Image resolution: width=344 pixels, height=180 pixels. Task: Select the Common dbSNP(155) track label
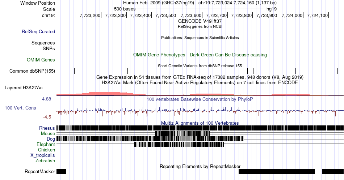tap(32, 71)
